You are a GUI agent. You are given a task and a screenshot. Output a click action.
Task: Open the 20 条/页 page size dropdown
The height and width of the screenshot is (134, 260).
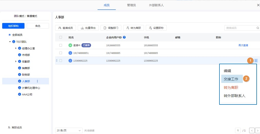[69, 131]
